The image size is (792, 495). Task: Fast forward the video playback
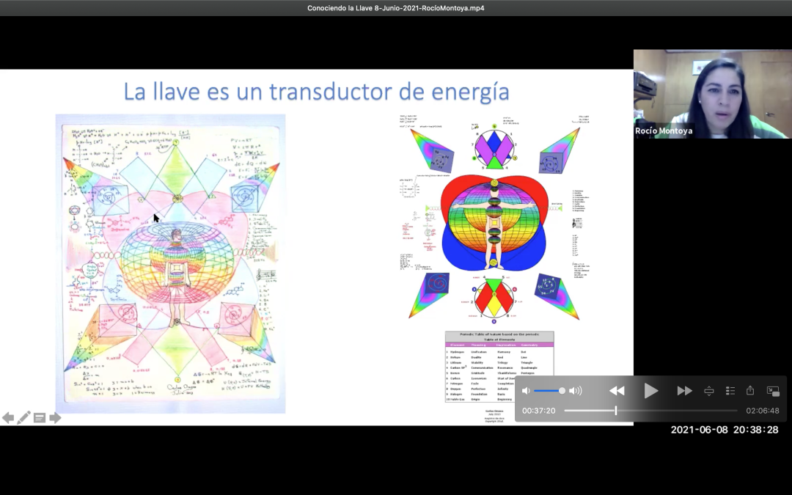click(684, 391)
